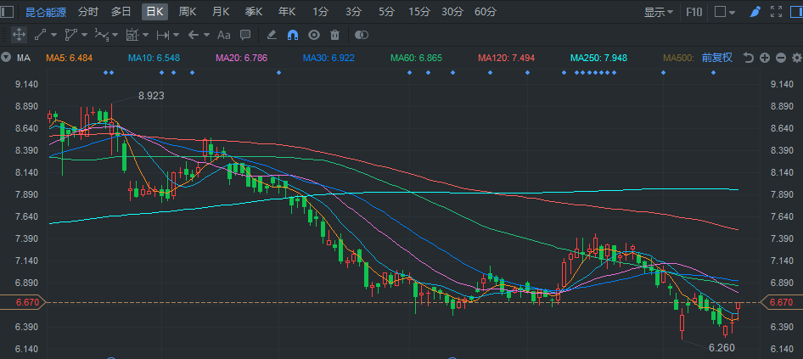Open the 显示 display dropdown
This screenshot has width=803, height=359.
[x=659, y=12]
